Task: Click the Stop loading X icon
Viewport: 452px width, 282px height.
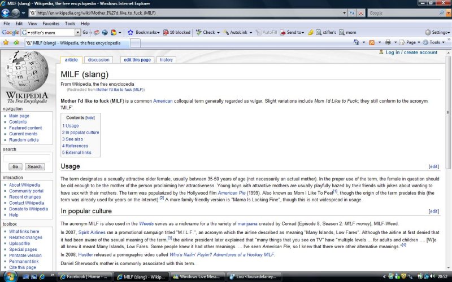Action: (361, 12)
